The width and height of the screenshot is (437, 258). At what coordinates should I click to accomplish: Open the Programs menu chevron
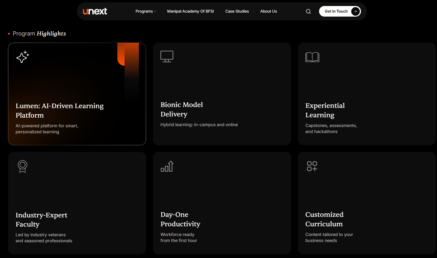tap(155, 11)
